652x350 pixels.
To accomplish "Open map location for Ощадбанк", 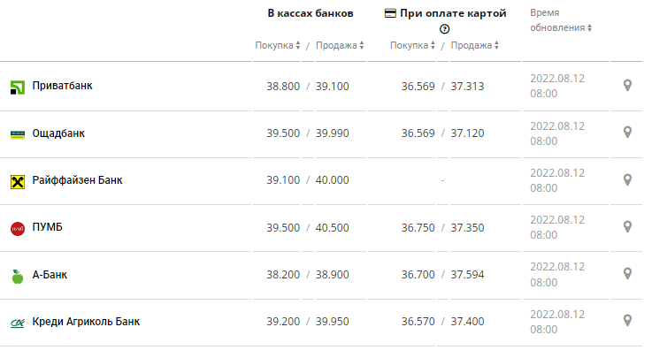I will pos(627,133).
